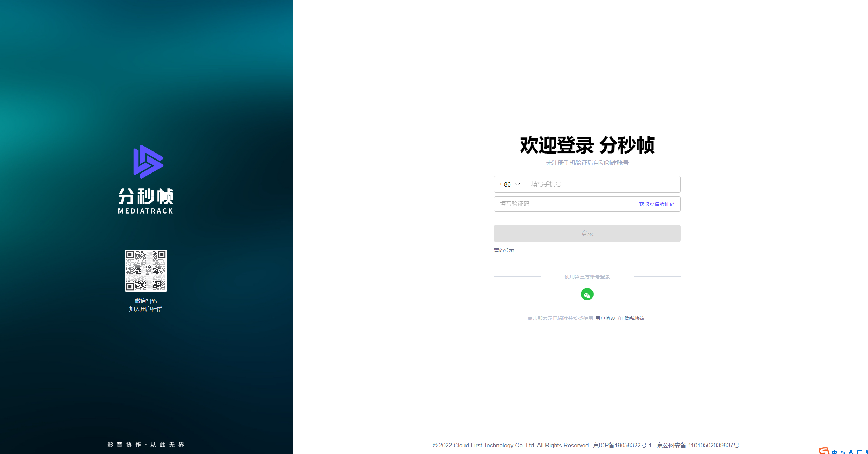Click the 微信扫码 加入用户社群 caption
This screenshot has width=868, height=454.
[146, 305]
